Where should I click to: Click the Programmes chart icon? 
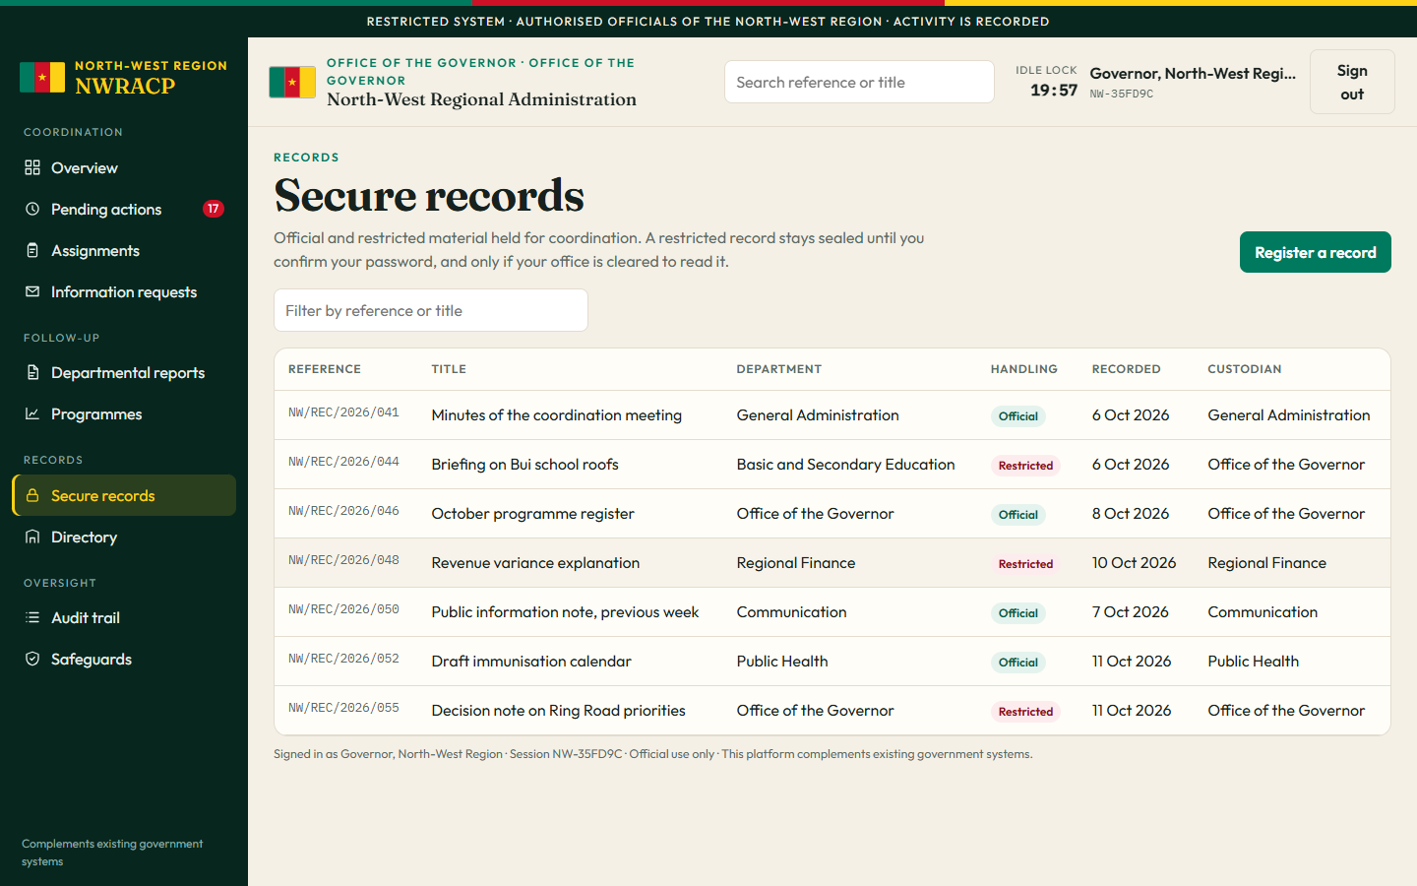point(32,413)
